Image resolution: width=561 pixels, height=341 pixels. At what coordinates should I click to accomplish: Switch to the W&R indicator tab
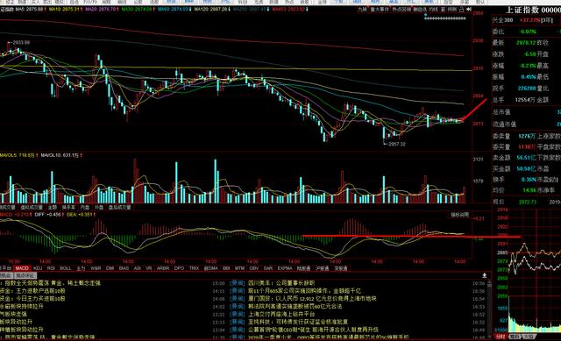click(96, 268)
